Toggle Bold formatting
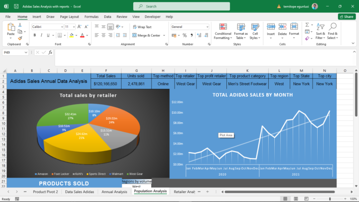The image size is (359, 202). coord(33,35)
